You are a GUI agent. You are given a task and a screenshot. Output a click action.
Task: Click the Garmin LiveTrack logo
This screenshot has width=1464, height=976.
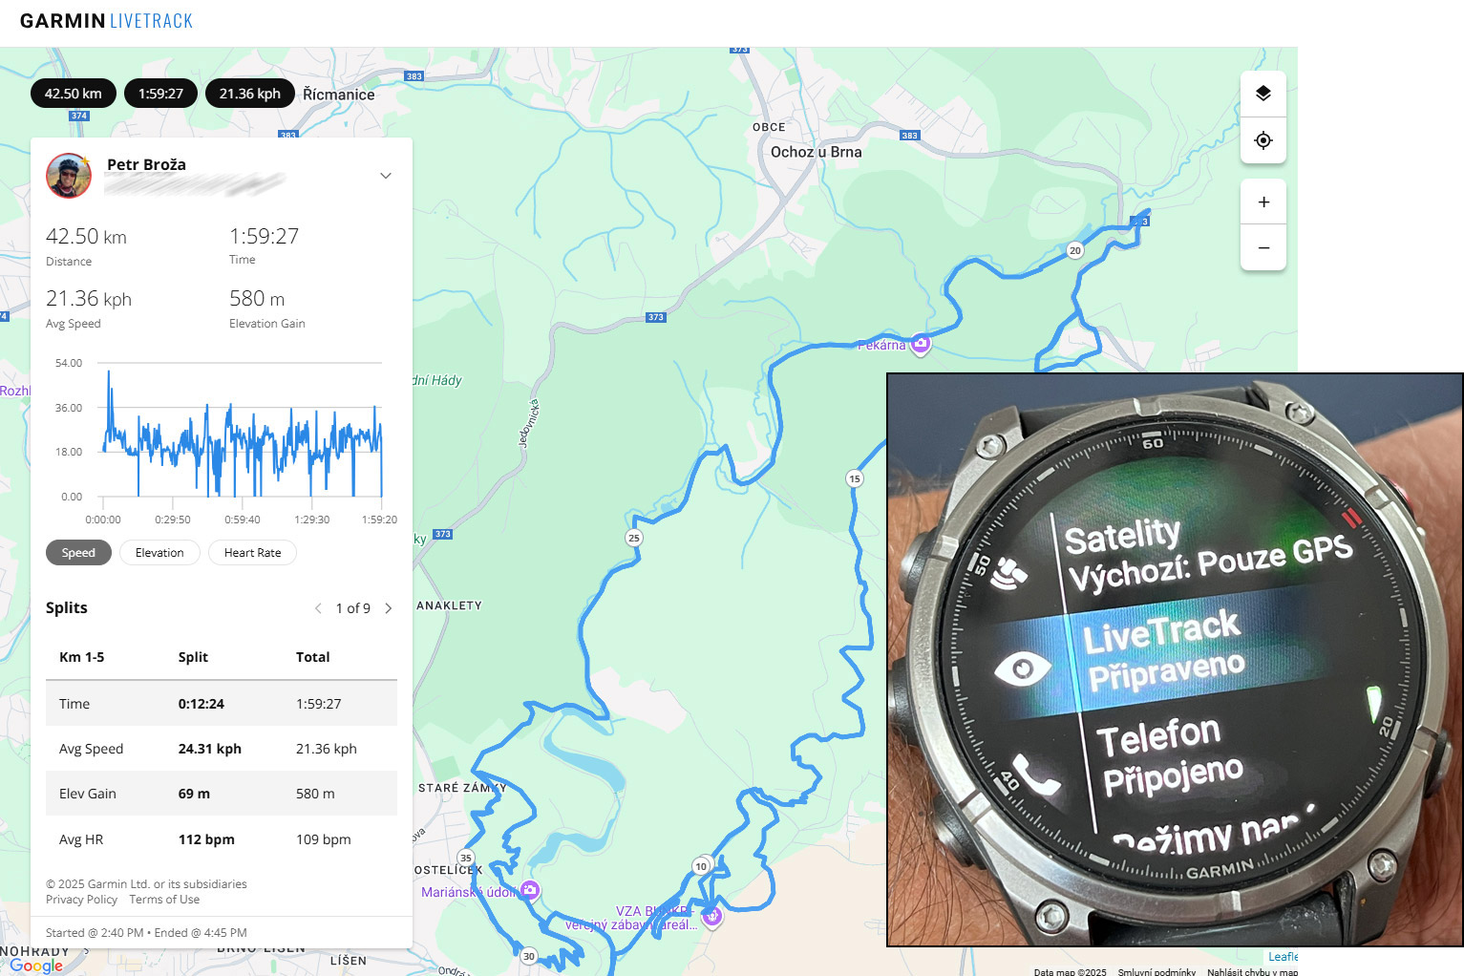(x=106, y=21)
